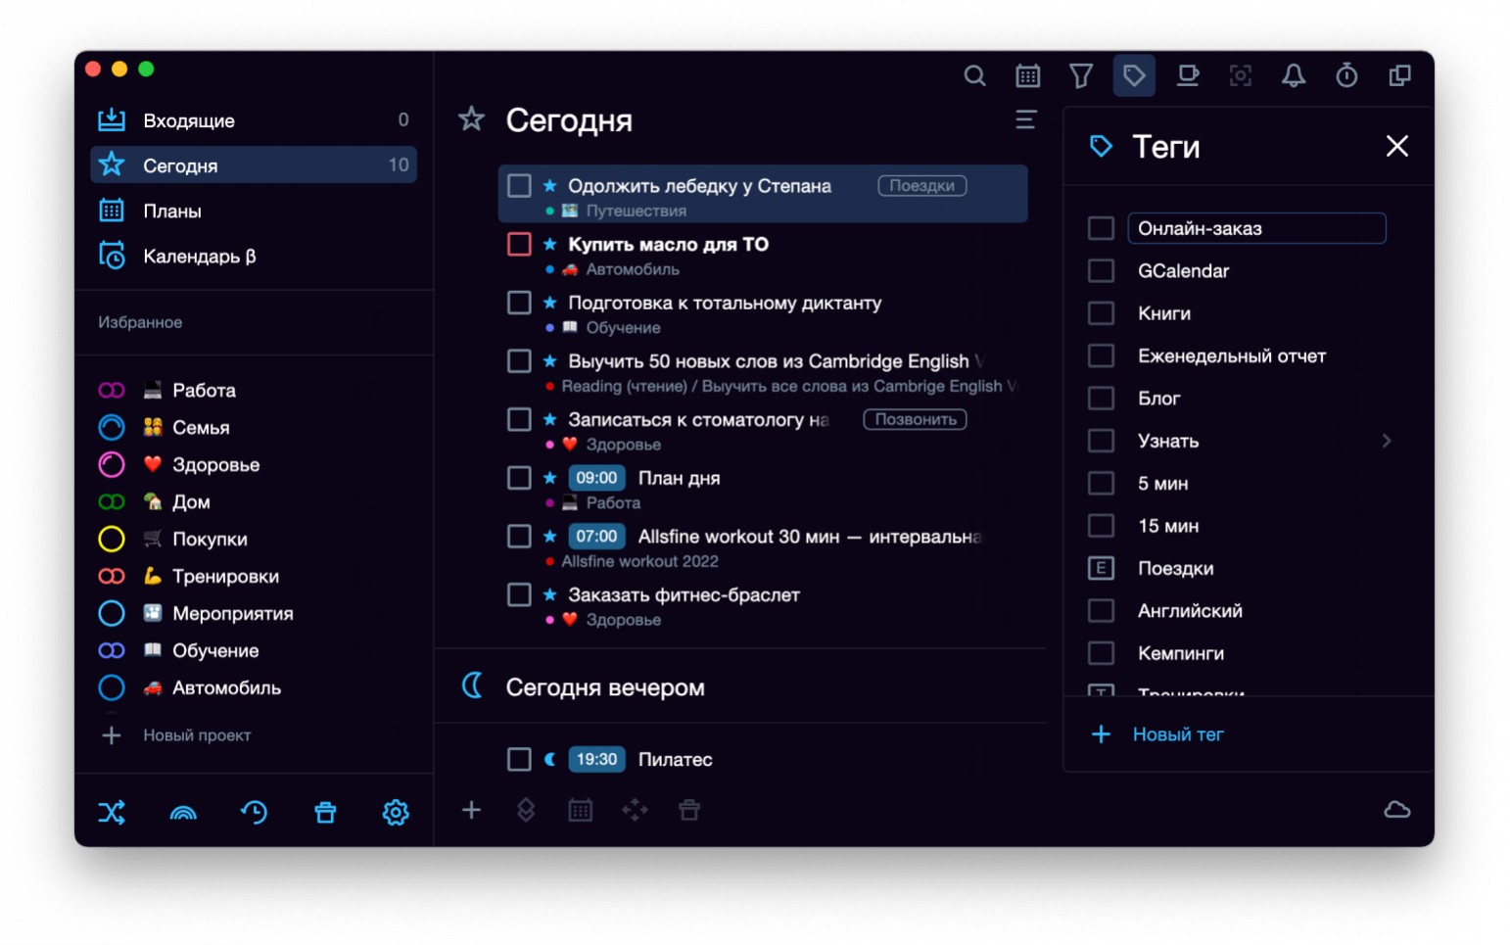The image size is (1510, 945).
Task: Mark План дня task as done
Action: pos(519,478)
